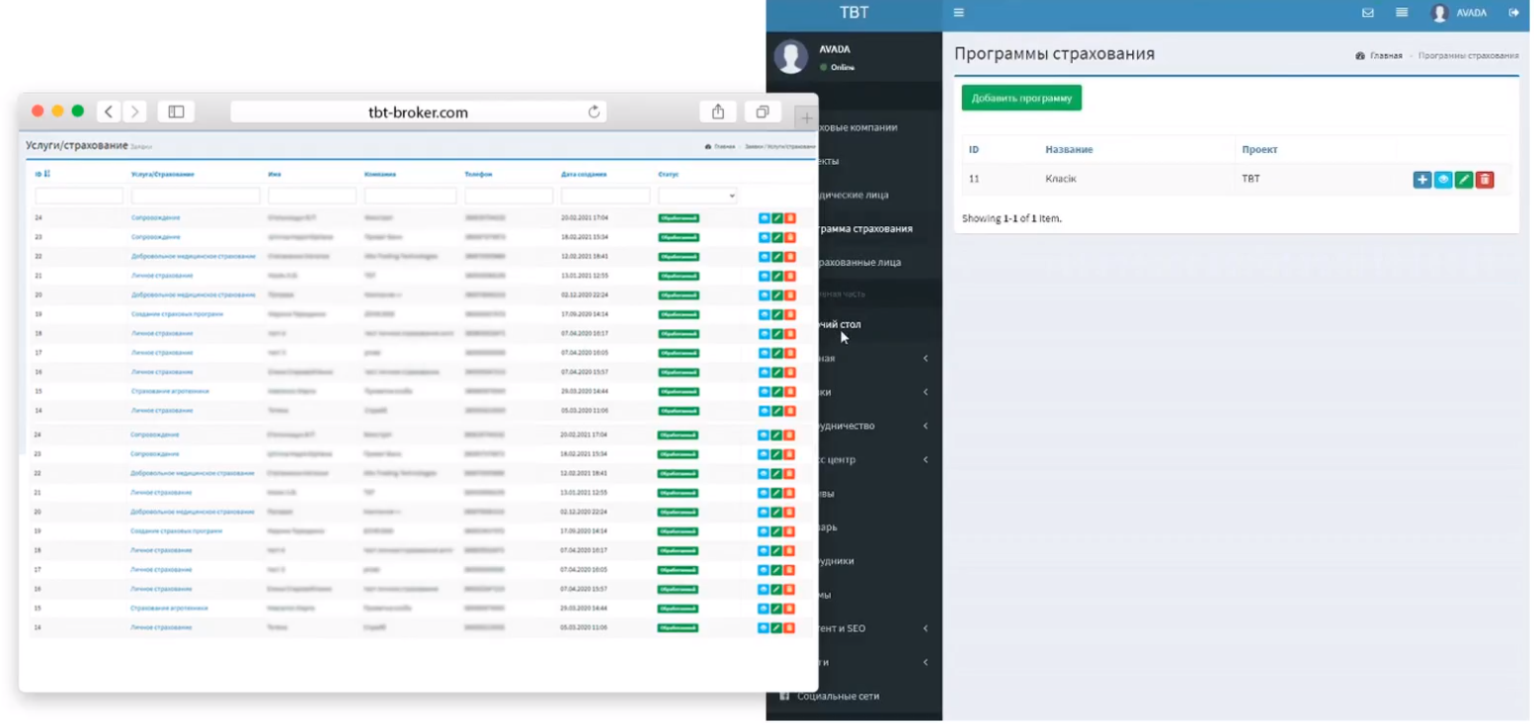Edit the Класік program with green pencil
This screenshot has width=1534, height=726.
1464,180
